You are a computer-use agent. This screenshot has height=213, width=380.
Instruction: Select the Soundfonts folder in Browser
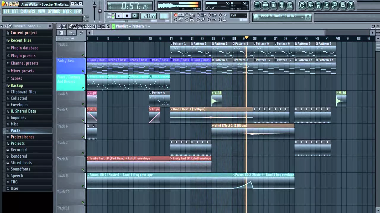click(20, 169)
